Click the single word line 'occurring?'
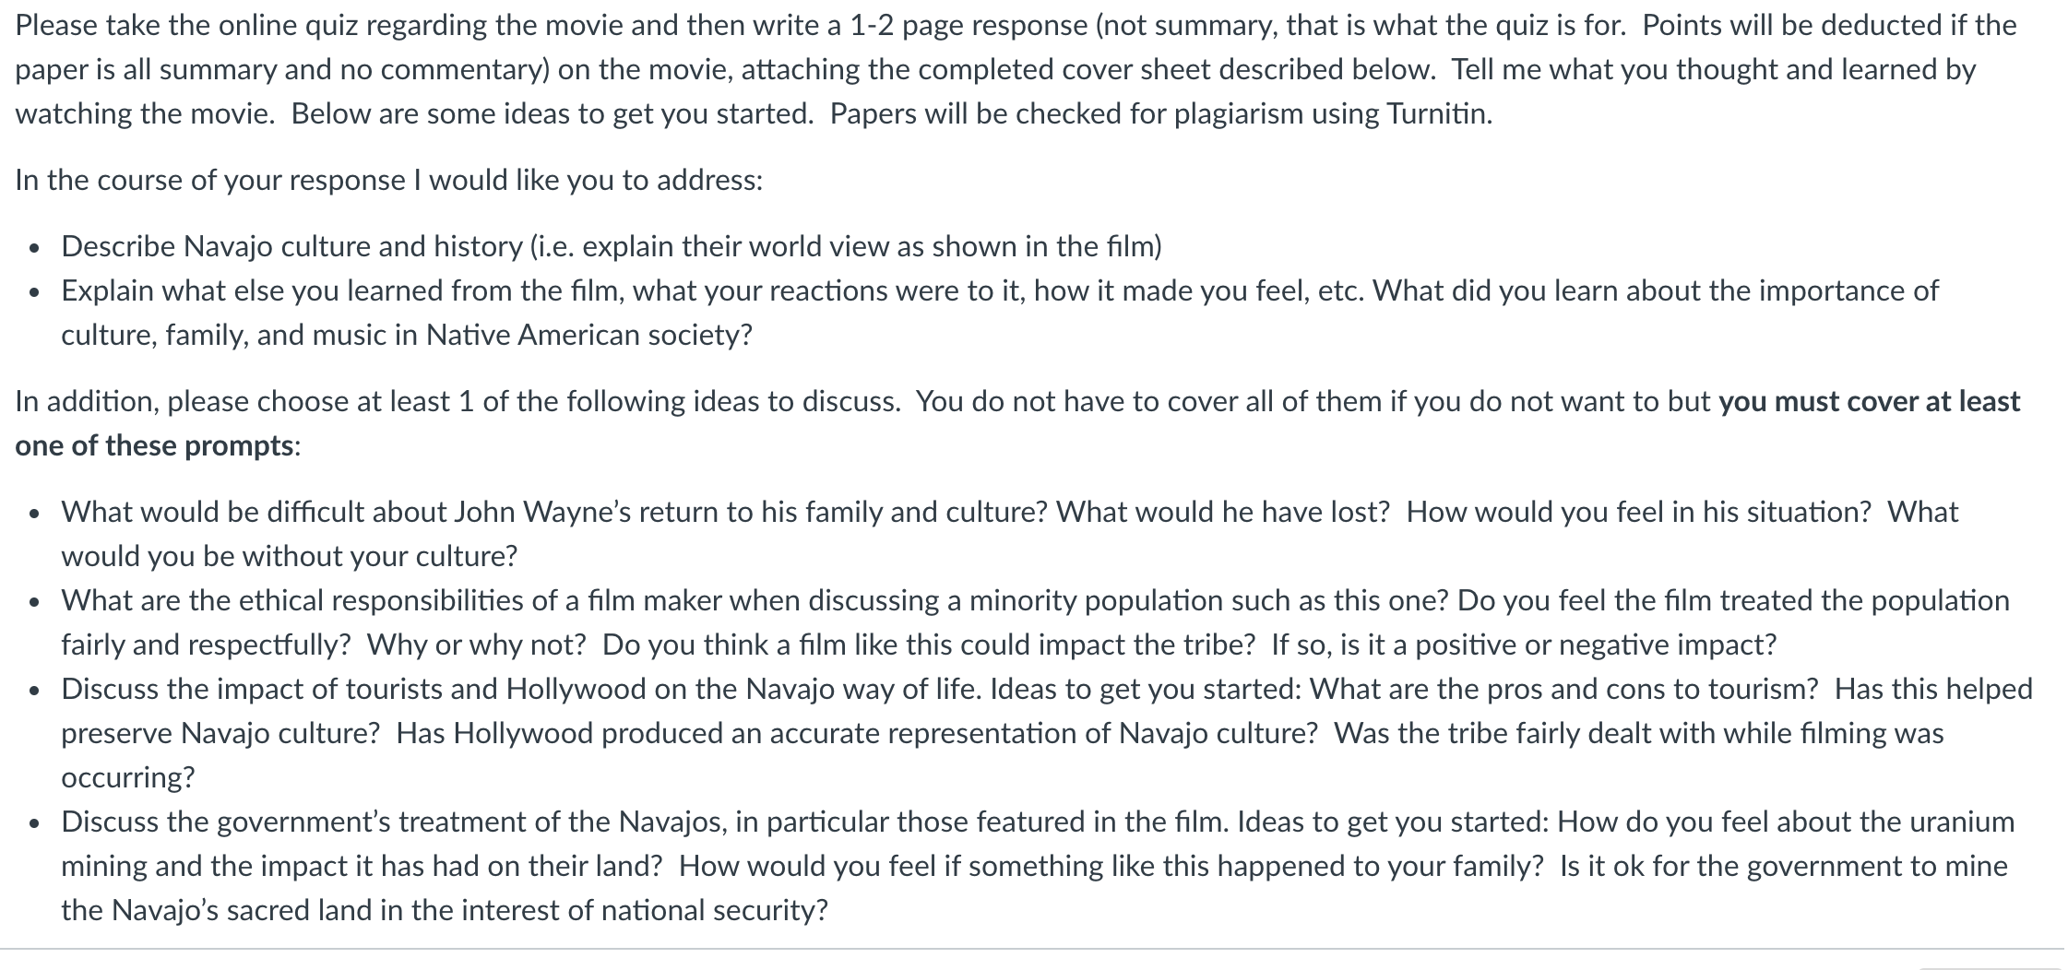Viewport: 2068px width, 970px height. point(128,777)
